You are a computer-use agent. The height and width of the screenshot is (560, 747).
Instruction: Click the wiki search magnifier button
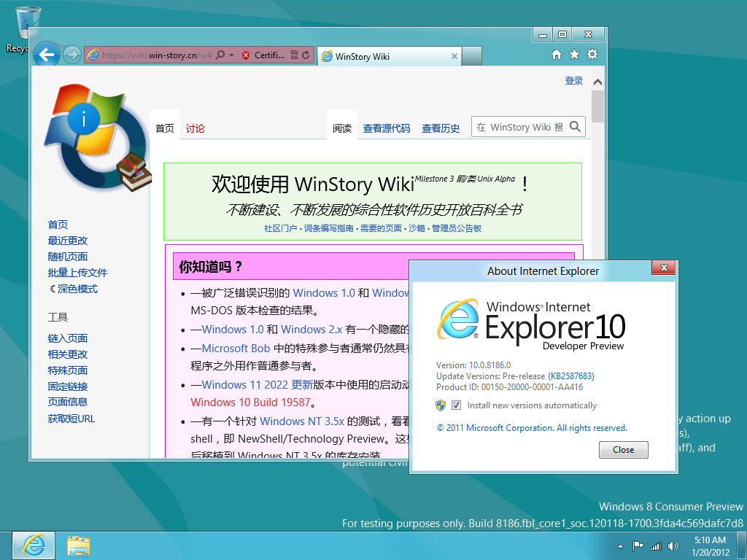click(x=575, y=127)
